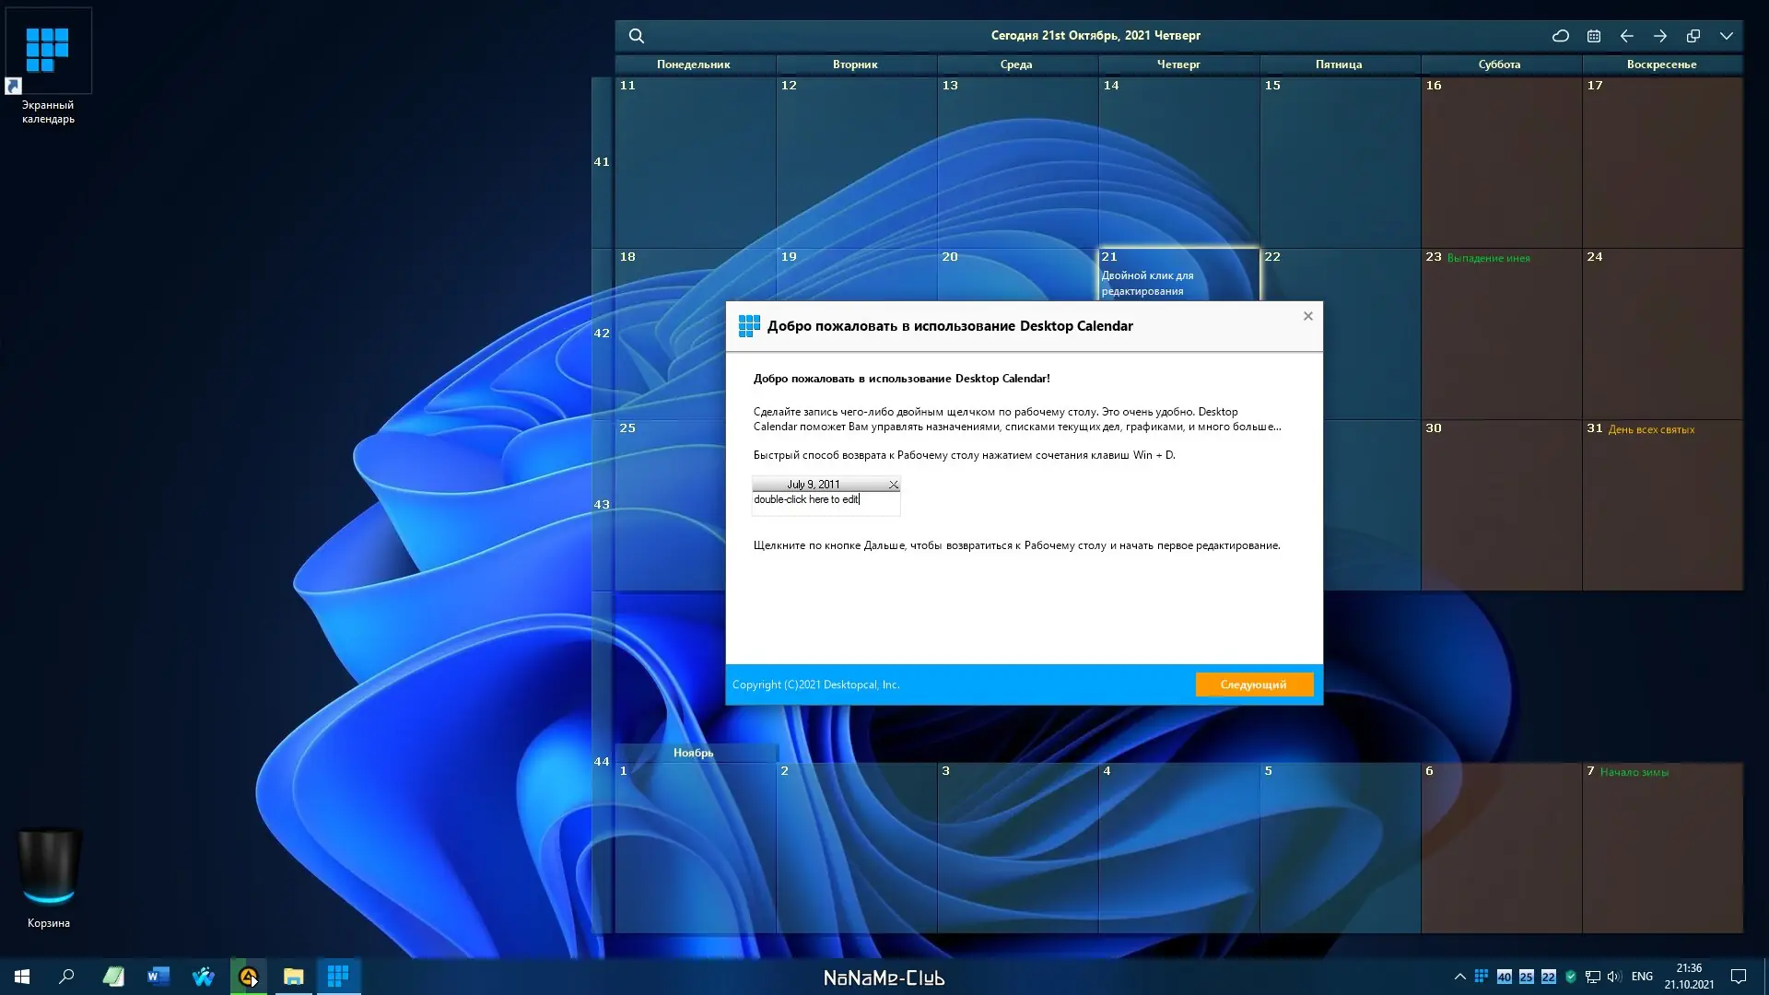The height and width of the screenshot is (995, 1769).
Task: Select October 23 cell with Выпадение инея
Action: (x=1501, y=332)
